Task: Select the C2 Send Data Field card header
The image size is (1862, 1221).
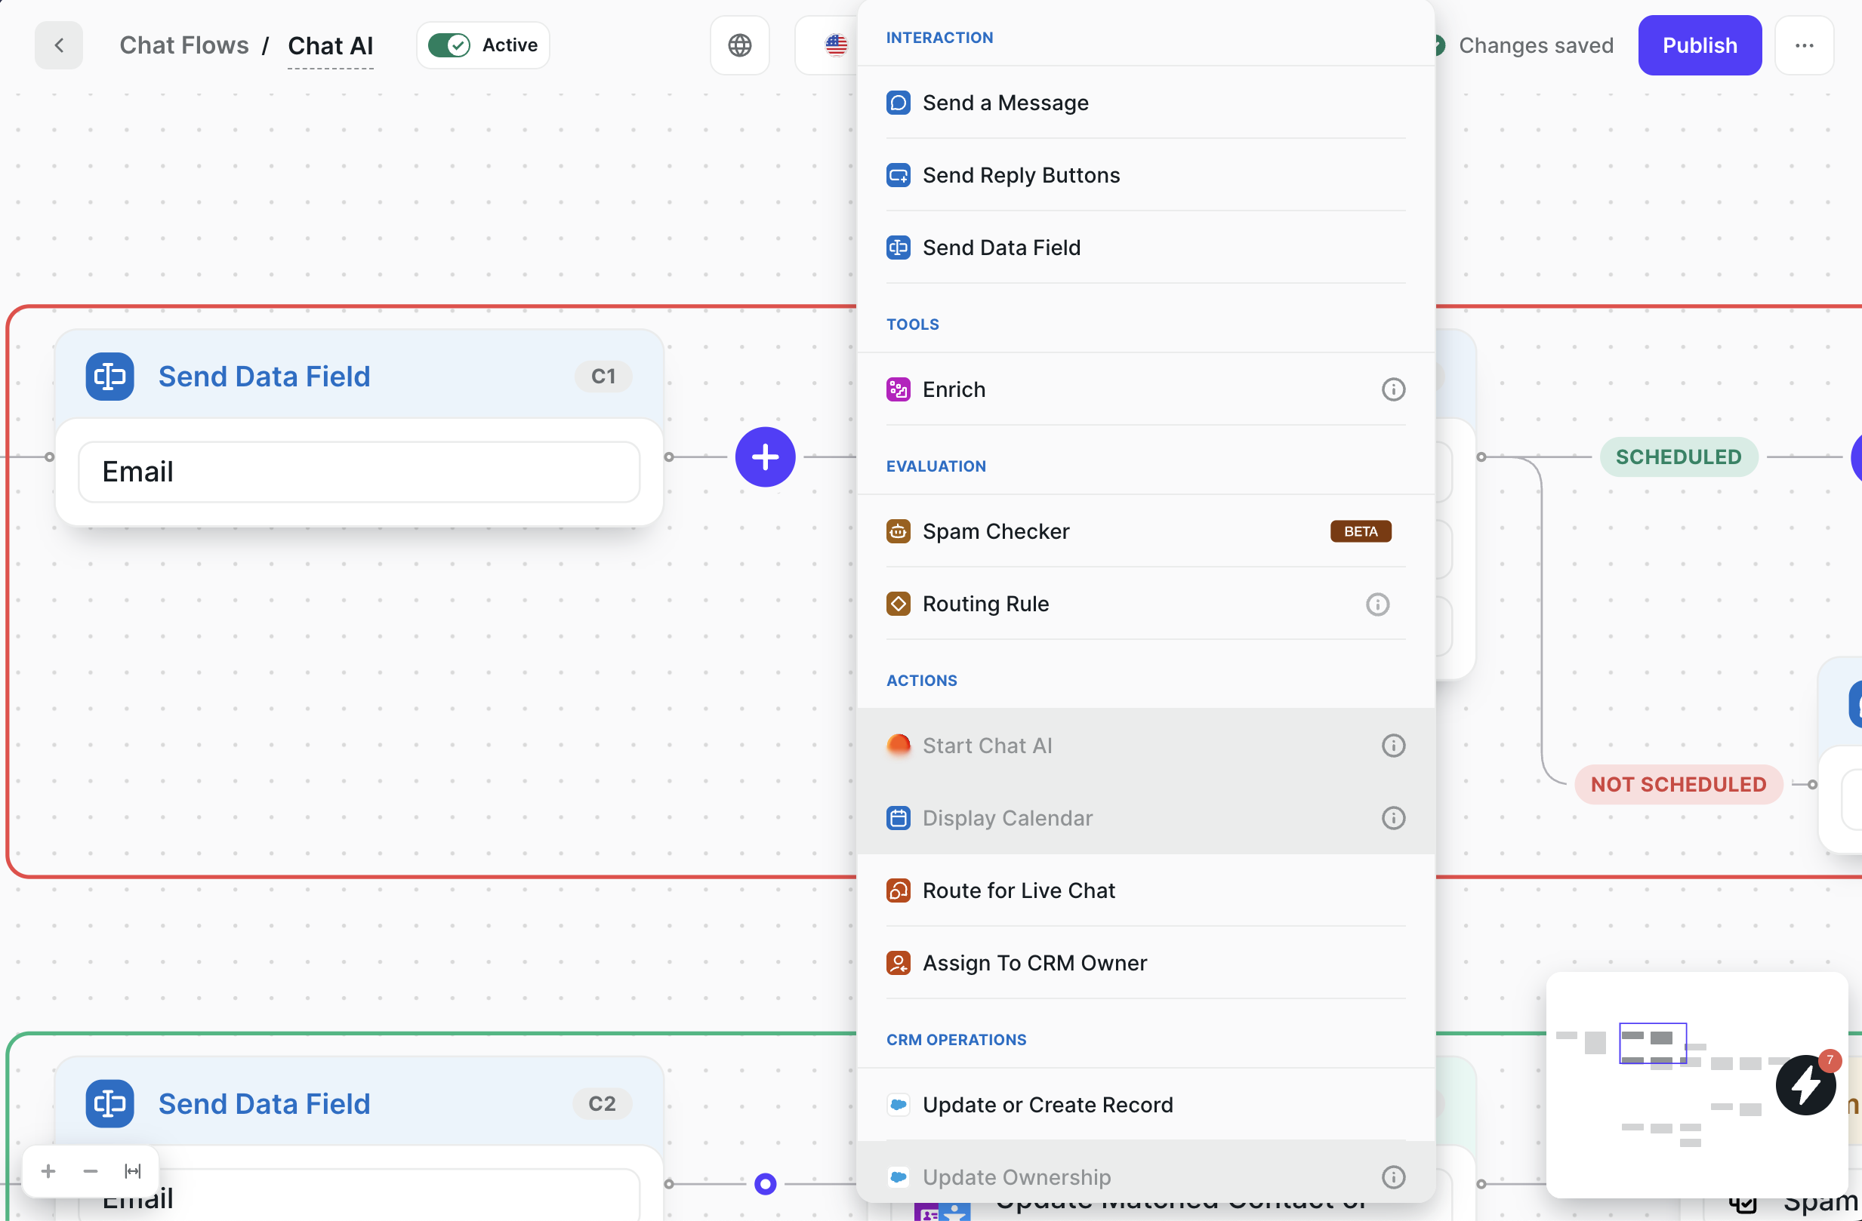Action: point(359,1103)
